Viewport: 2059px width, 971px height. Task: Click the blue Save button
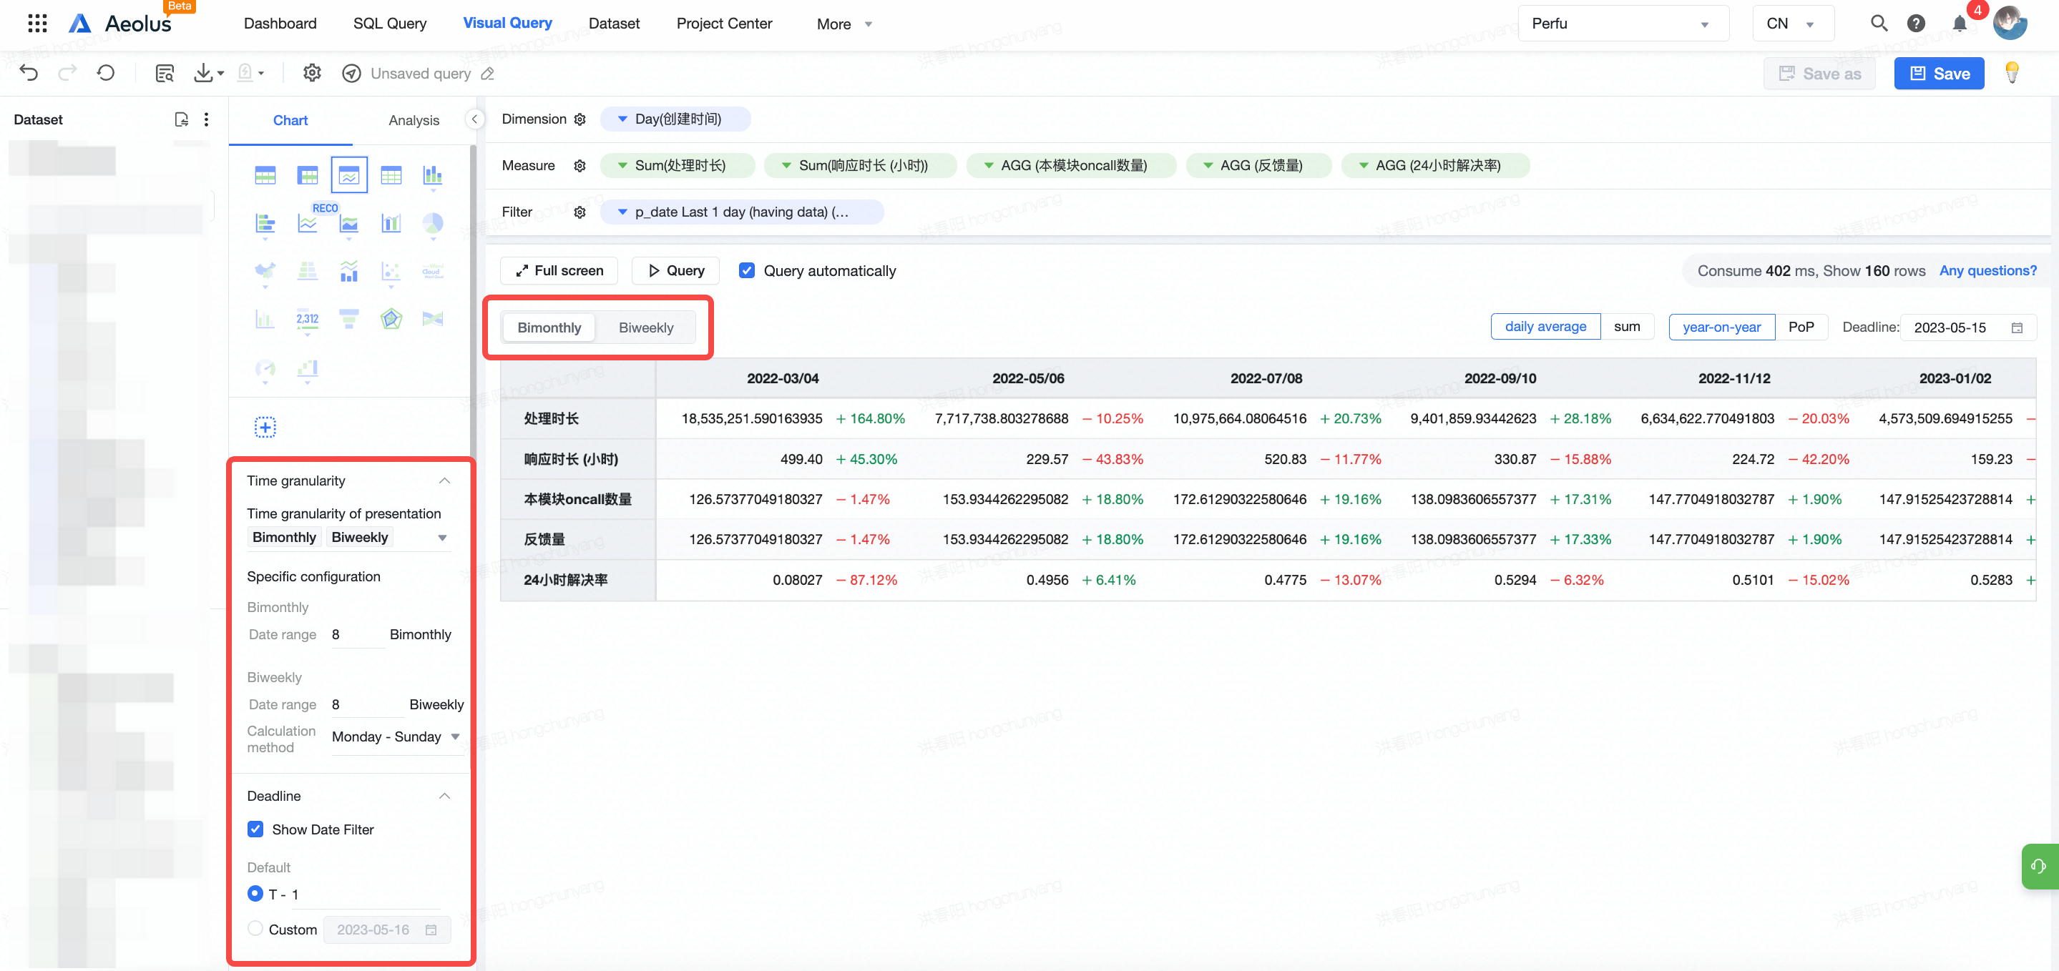click(1938, 74)
